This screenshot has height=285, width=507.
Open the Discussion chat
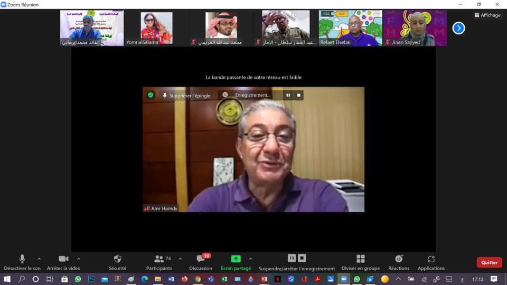[201, 259]
